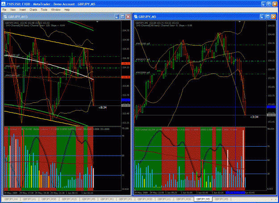This screenshot has width=279, height=203.
Task: Click the blue price marker on M5 price axis
Action: click(271, 107)
